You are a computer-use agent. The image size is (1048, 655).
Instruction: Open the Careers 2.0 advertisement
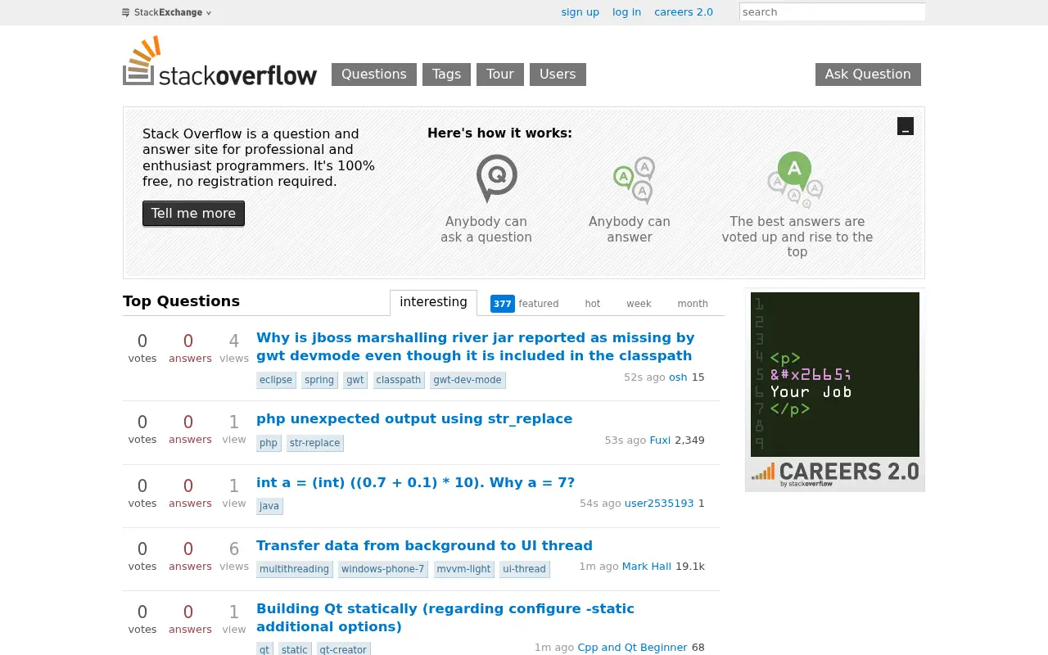[835, 390]
